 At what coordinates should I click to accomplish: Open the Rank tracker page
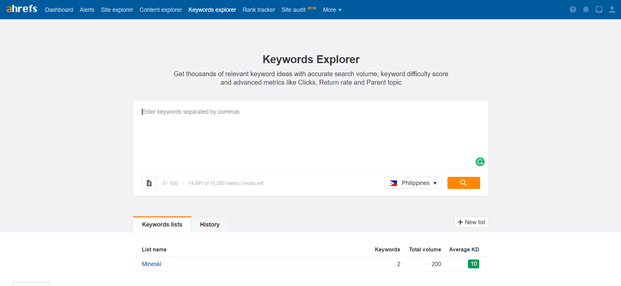[x=258, y=10]
